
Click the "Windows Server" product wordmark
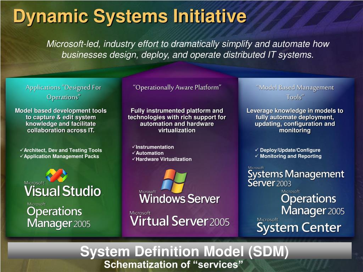click(179, 198)
